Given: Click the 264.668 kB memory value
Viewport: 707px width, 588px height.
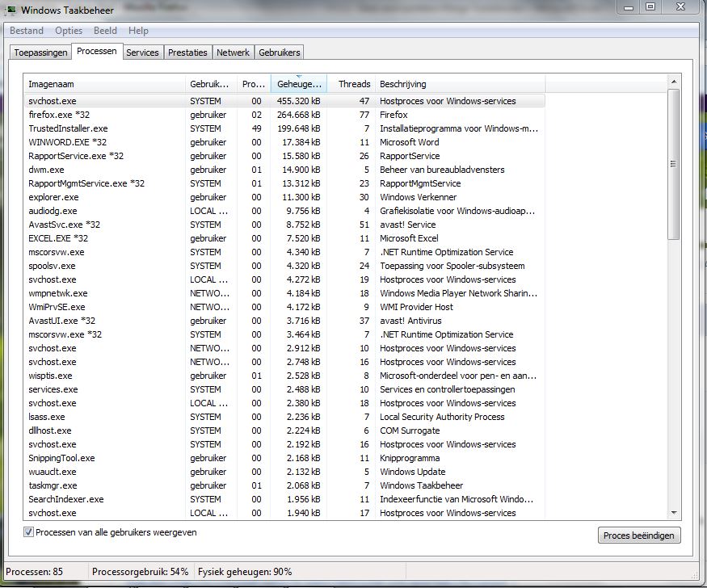Looking at the screenshot, I should (x=298, y=115).
